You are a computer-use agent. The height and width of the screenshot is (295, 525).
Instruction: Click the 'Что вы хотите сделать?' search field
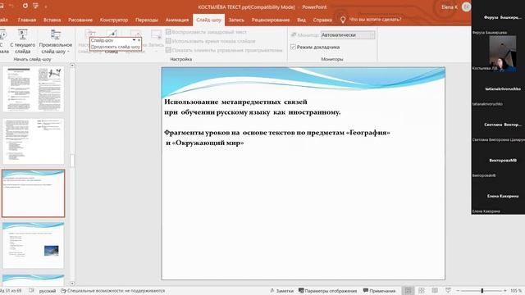[x=375, y=20]
